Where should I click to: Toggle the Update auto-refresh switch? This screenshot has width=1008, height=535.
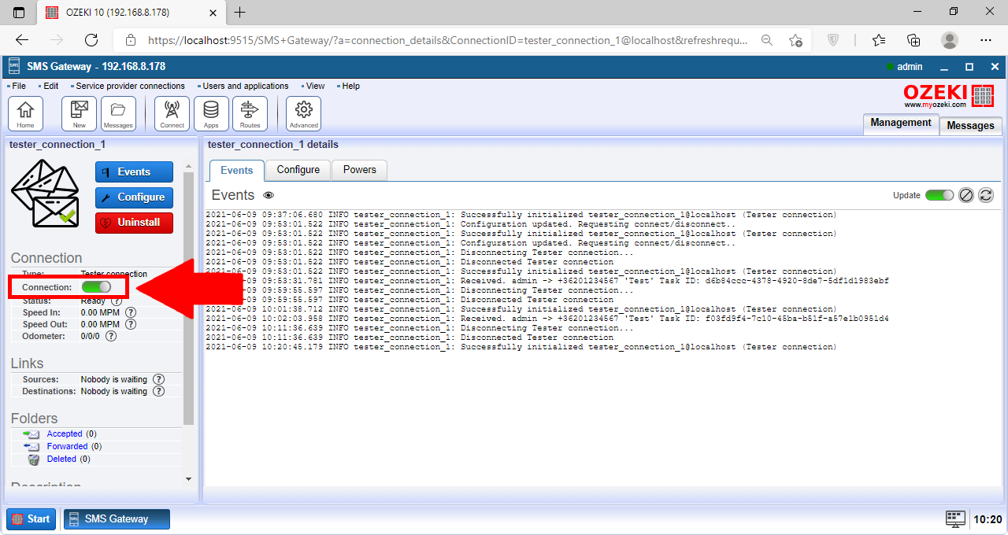coord(939,195)
